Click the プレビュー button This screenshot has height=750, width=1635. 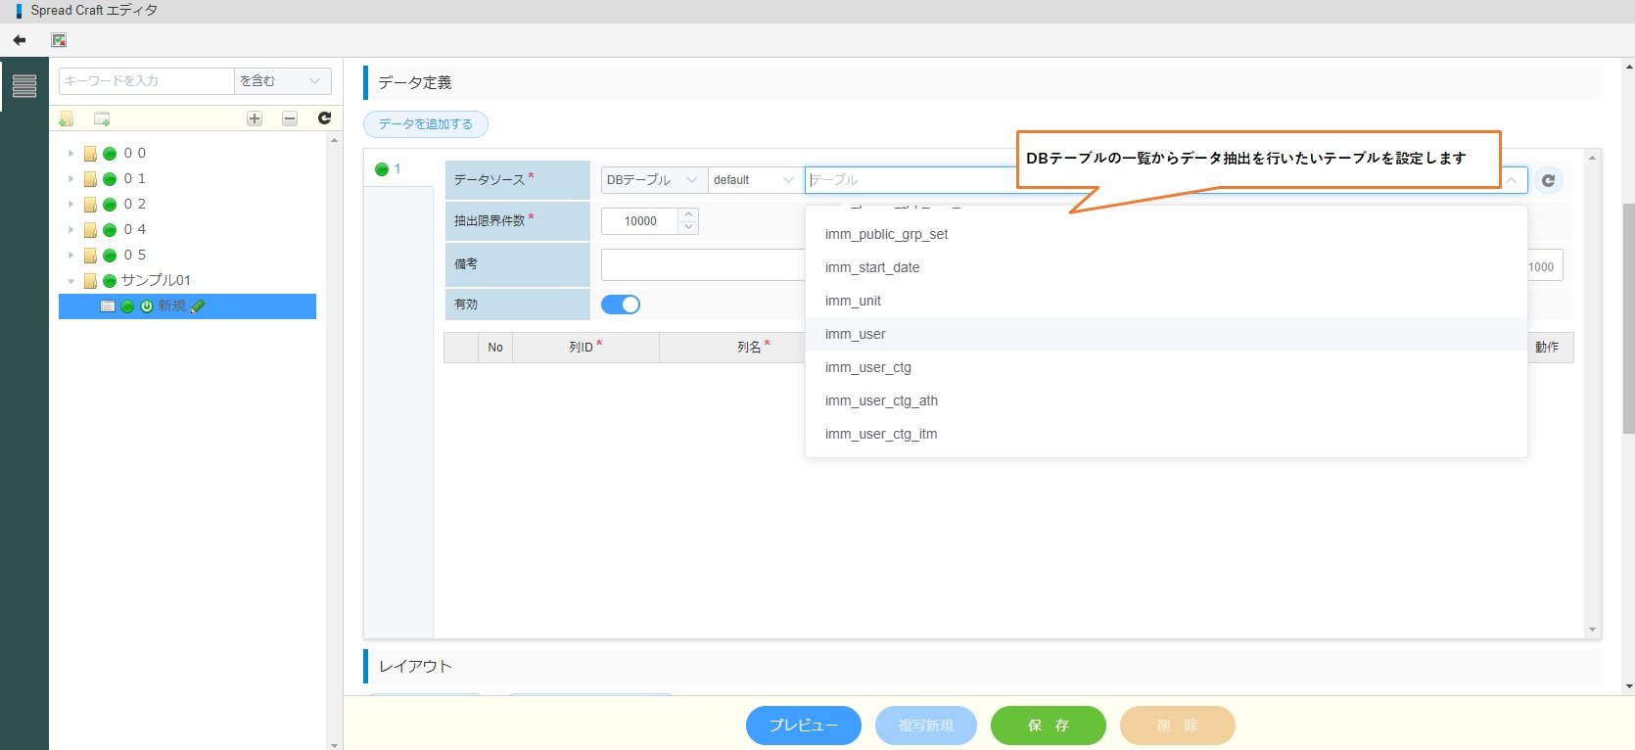803,726
